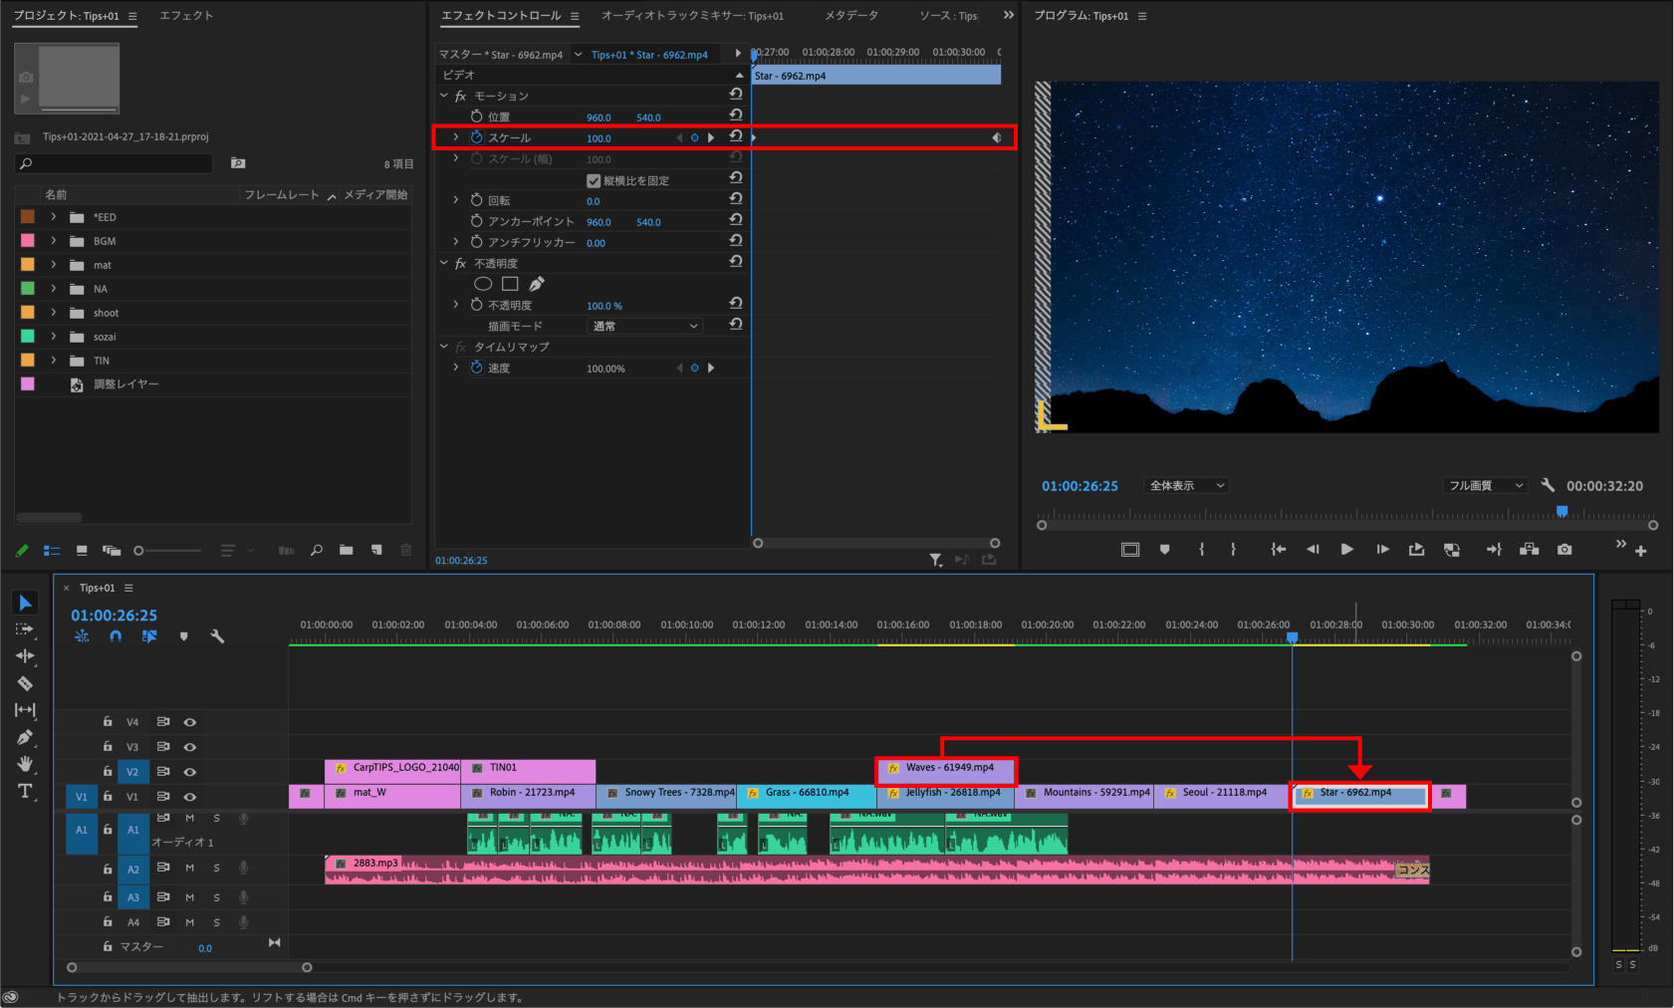This screenshot has height=1008, width=1674.
Task: Click Export Frame camera icon
Action: tap(1564, 549)
